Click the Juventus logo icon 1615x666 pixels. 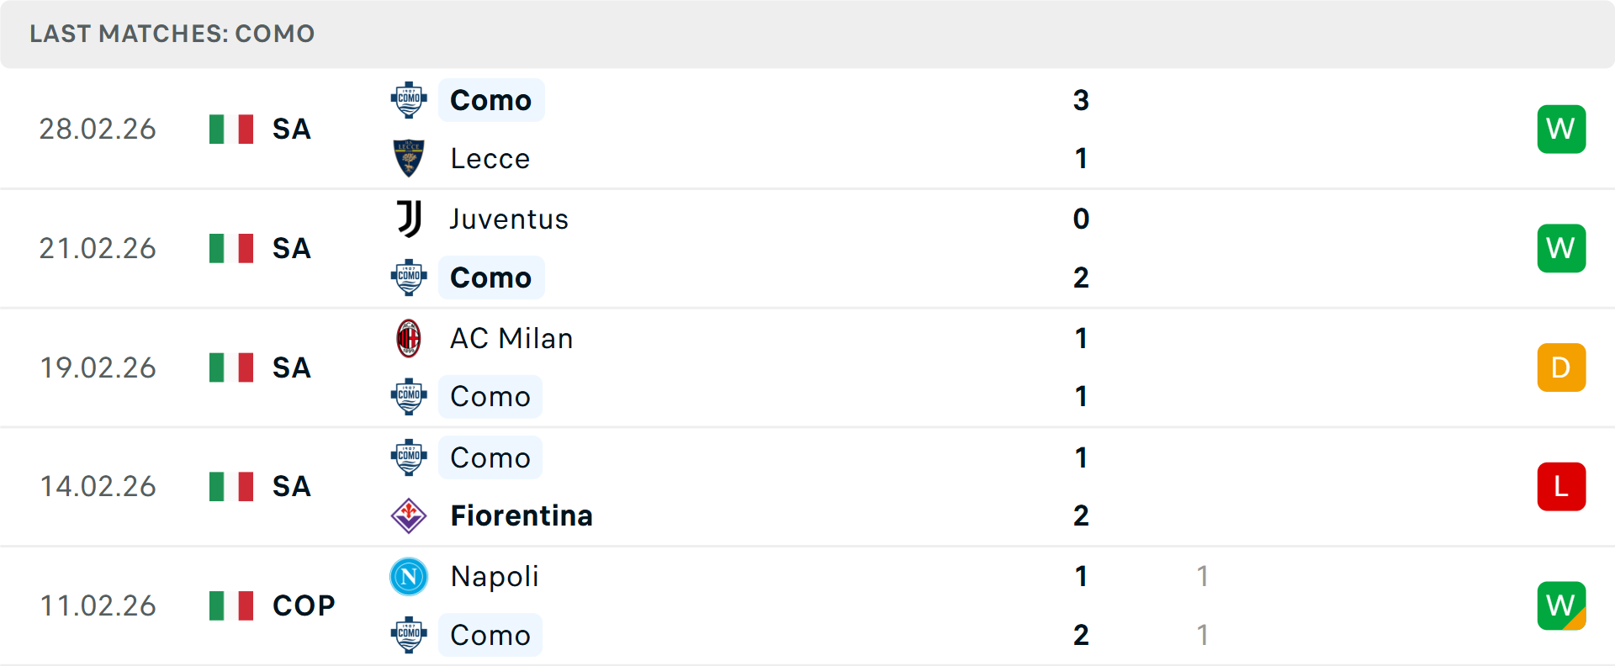point(409,219)
